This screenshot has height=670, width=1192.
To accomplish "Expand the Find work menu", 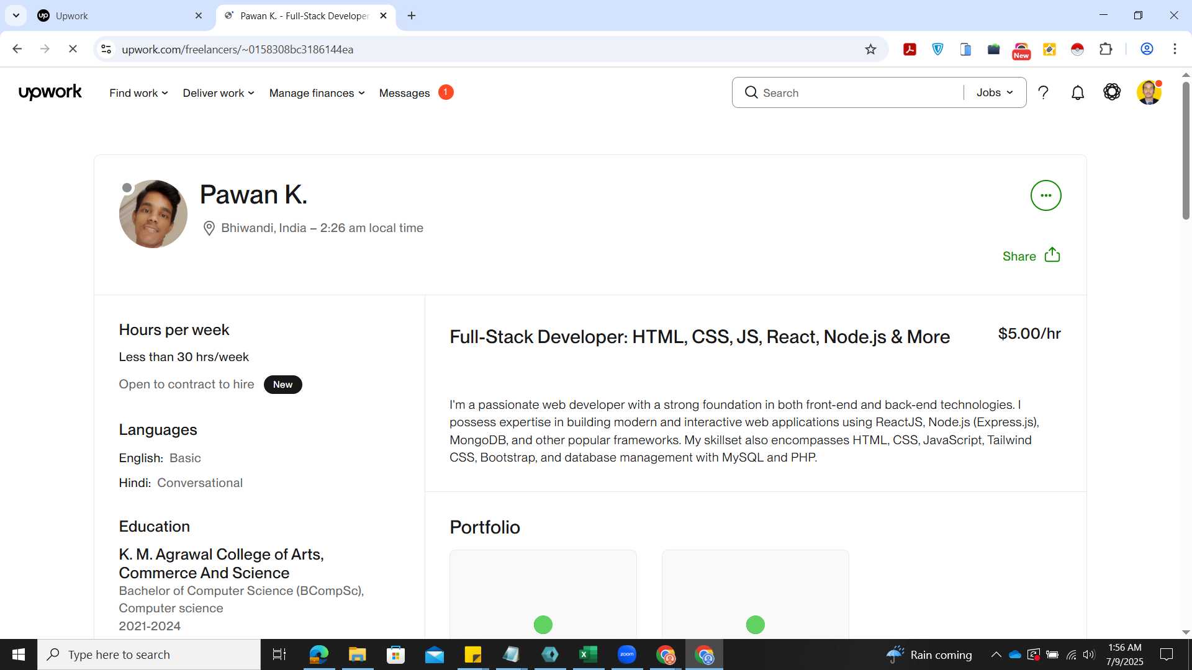I will coord(138,93).
